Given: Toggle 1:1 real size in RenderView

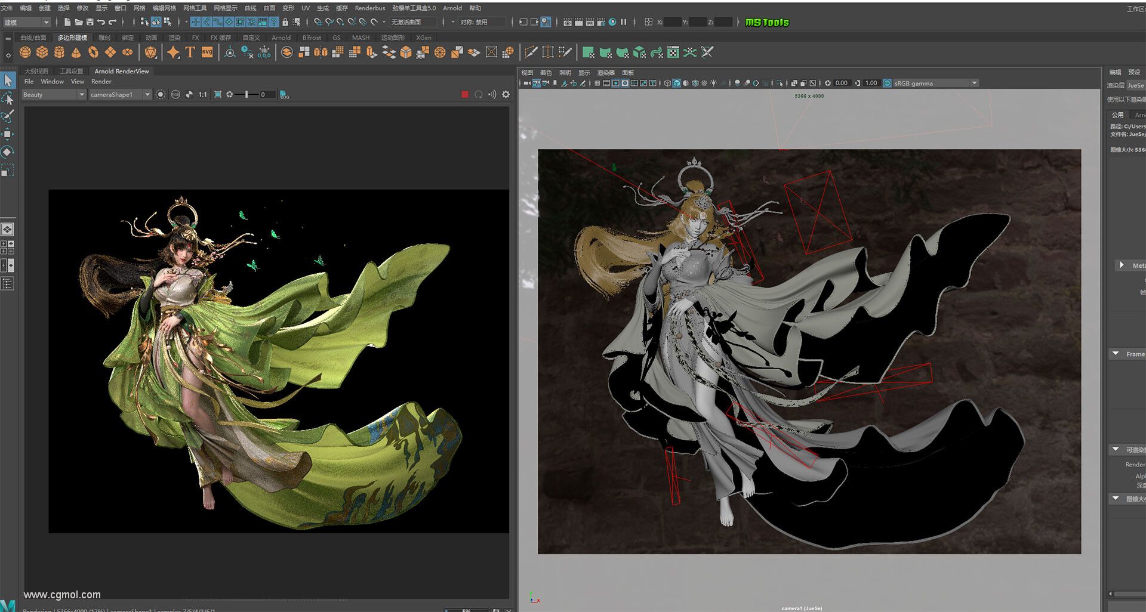Looking at the screenshot, I should pos(203,94).
